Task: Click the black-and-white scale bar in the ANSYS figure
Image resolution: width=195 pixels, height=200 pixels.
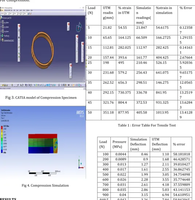Action: 43,173
